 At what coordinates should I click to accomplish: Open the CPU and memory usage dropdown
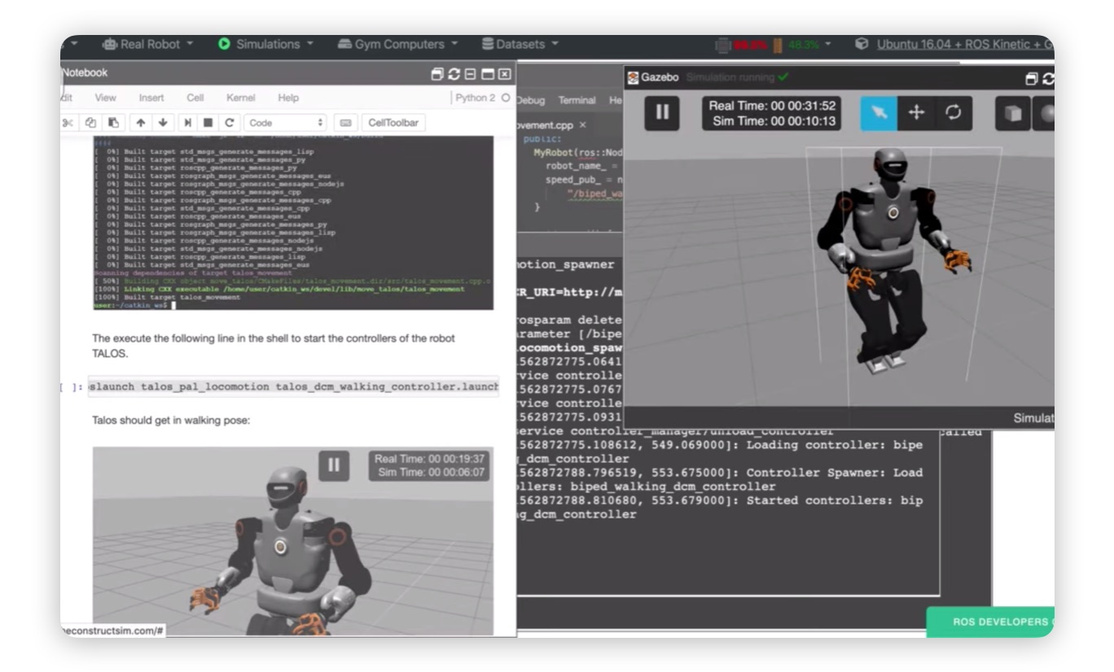(774, 45)
